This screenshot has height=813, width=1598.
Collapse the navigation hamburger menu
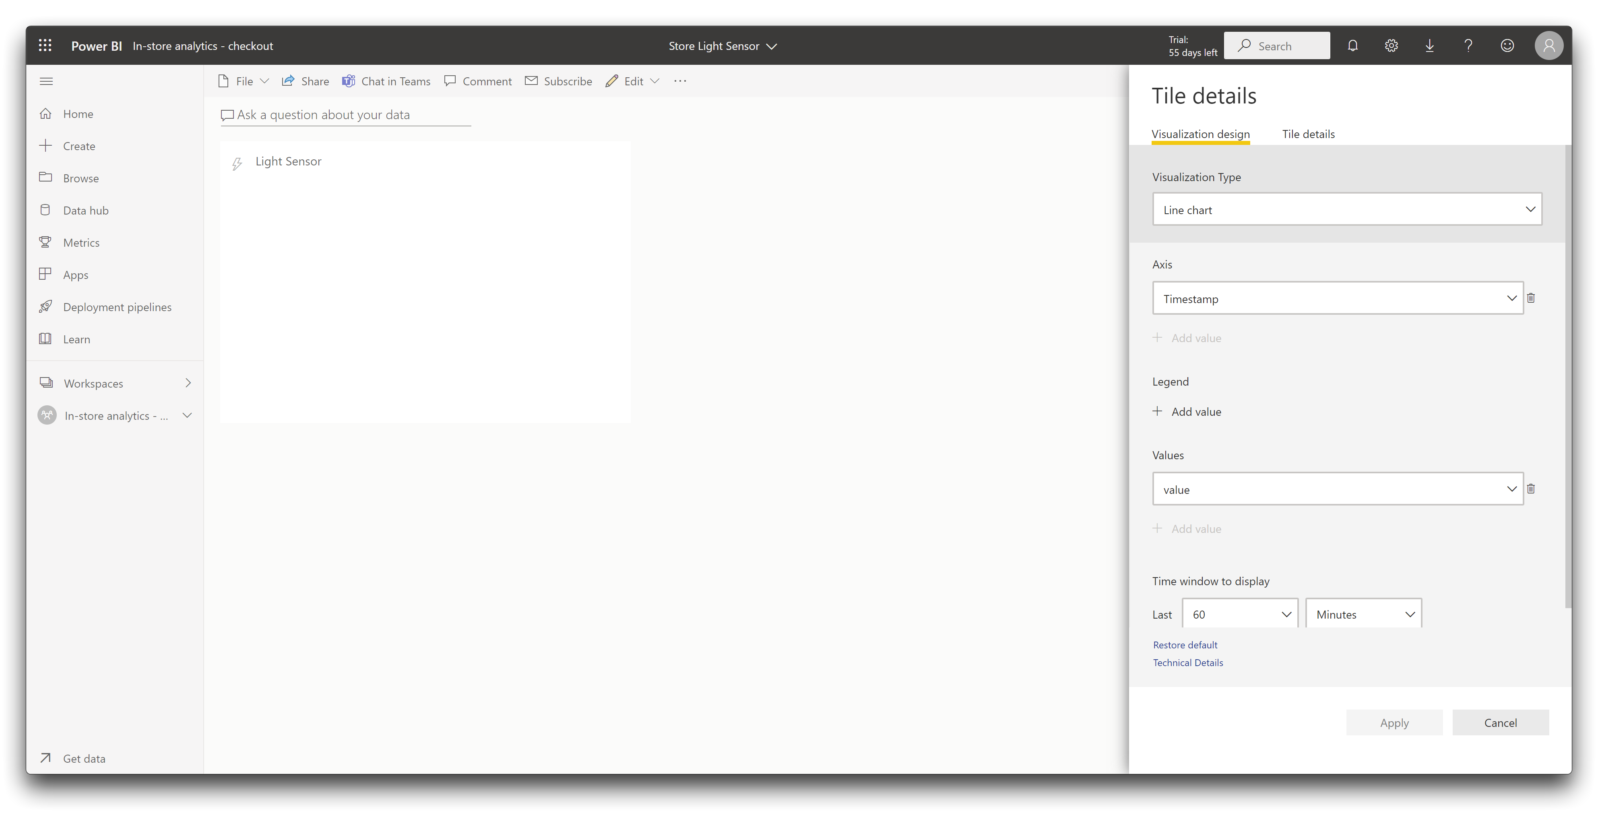[46, 81]
